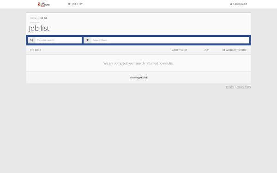This screenshot has height=173, width=277.
Task: Open the Imprint link
Action: coord(230,87)
